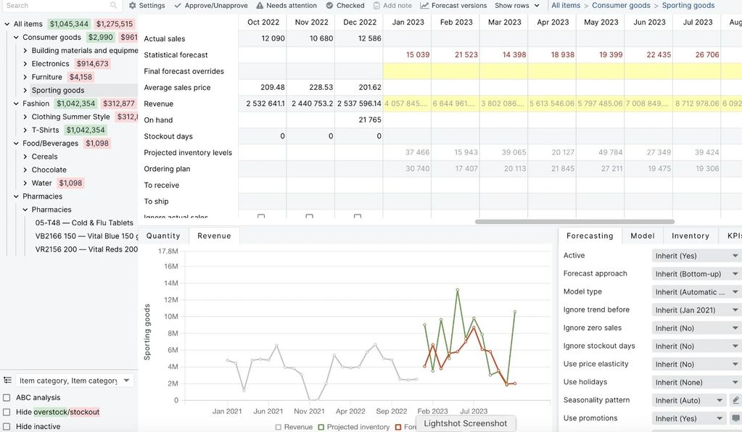Click the comment icon beside Use promotions
Image resolution: width=742 pixels, height=432 pixels.
click(x=735, y=418)
